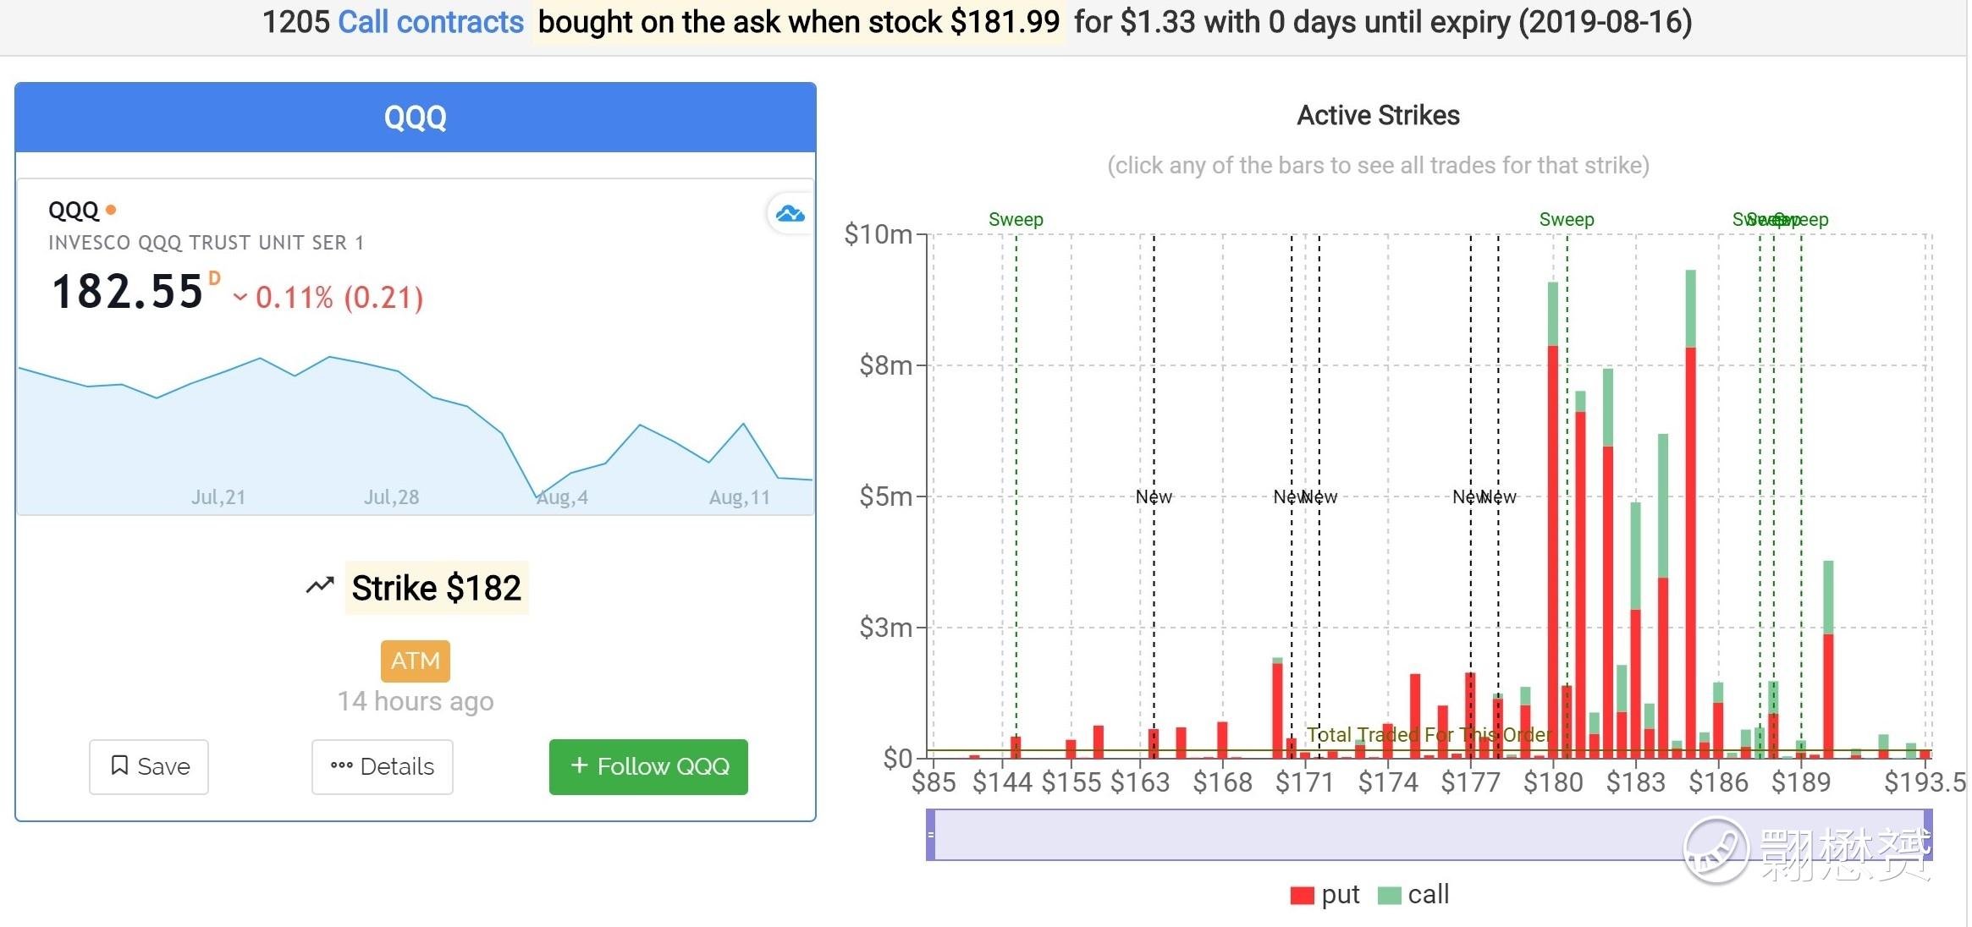The height and width of the screenshot is (927, 1972).
Task: Click the plus icon on Follow QQQ
Action: point(579,765)
